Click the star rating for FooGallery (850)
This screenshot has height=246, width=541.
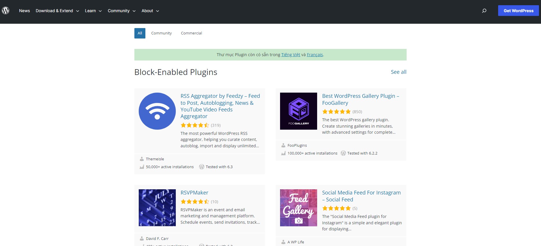click(336, 112)
